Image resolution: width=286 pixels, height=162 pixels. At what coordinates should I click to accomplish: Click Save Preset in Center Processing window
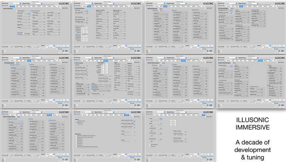click(50, 47)
